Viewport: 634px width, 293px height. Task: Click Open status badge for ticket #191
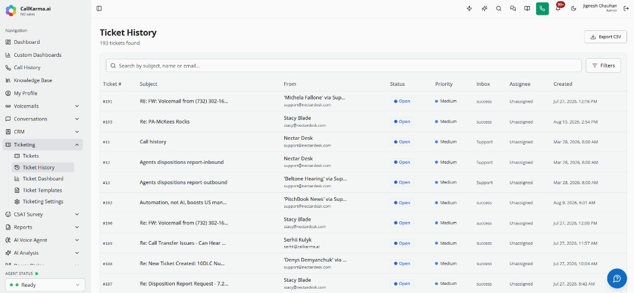[402, 101]
